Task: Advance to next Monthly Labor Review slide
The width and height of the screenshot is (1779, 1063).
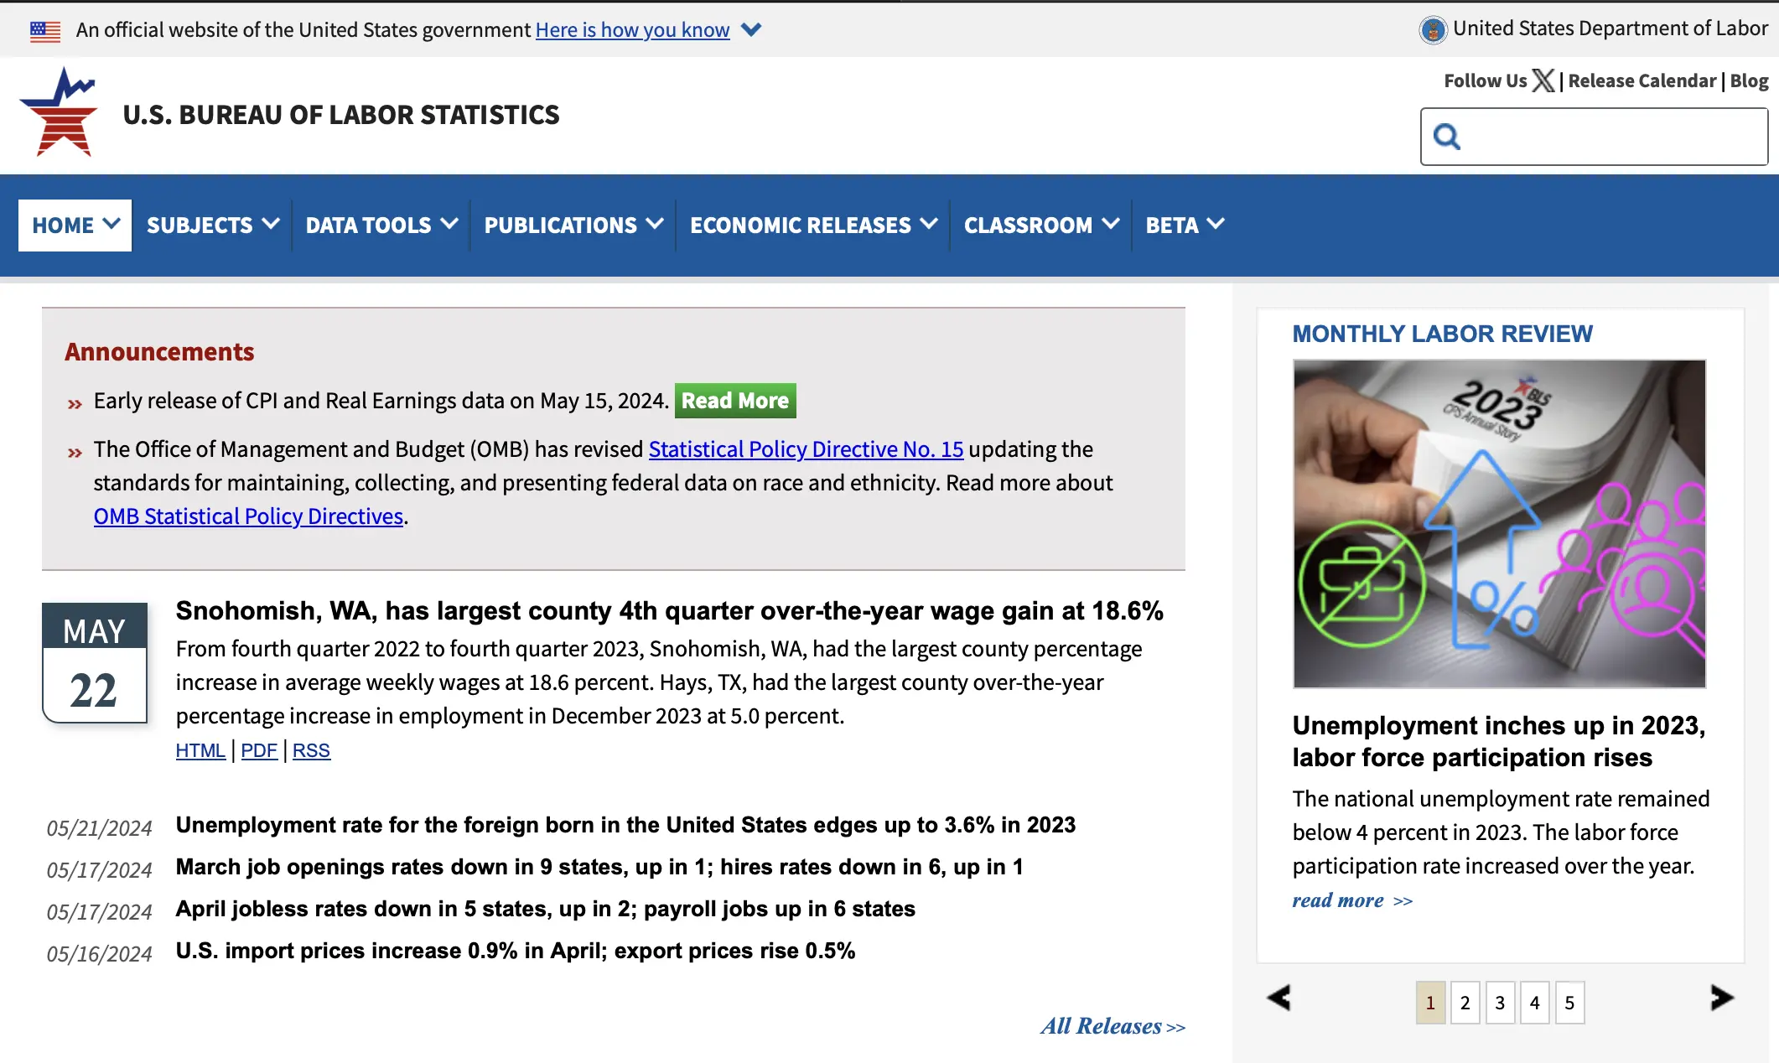Action: pos(1722,998)
